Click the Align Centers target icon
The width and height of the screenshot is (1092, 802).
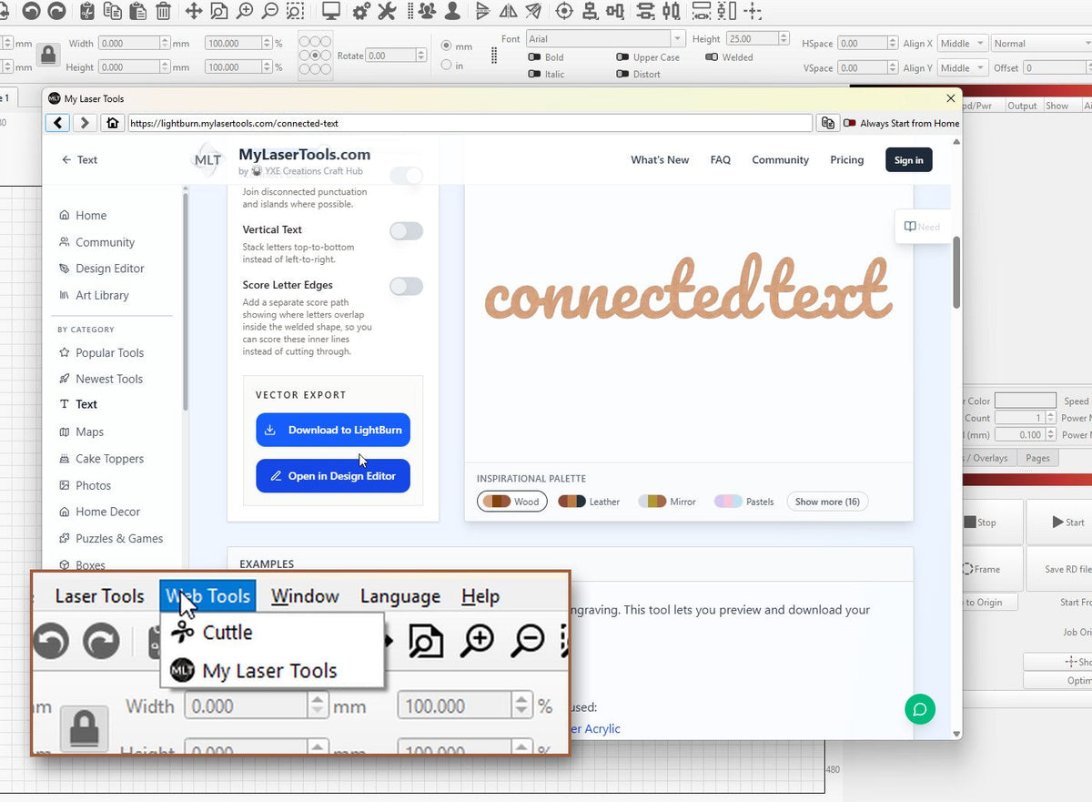click(x=564, y=11)
